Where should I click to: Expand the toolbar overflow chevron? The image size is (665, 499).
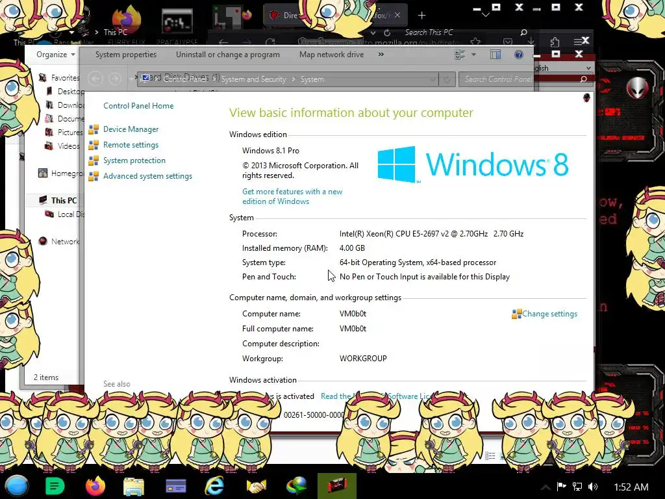(x=381, y=55)
